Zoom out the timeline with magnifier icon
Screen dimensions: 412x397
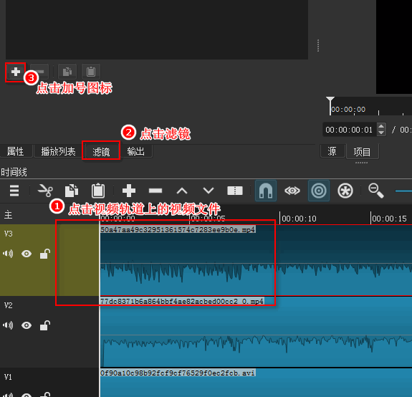[x=376, y=191]
